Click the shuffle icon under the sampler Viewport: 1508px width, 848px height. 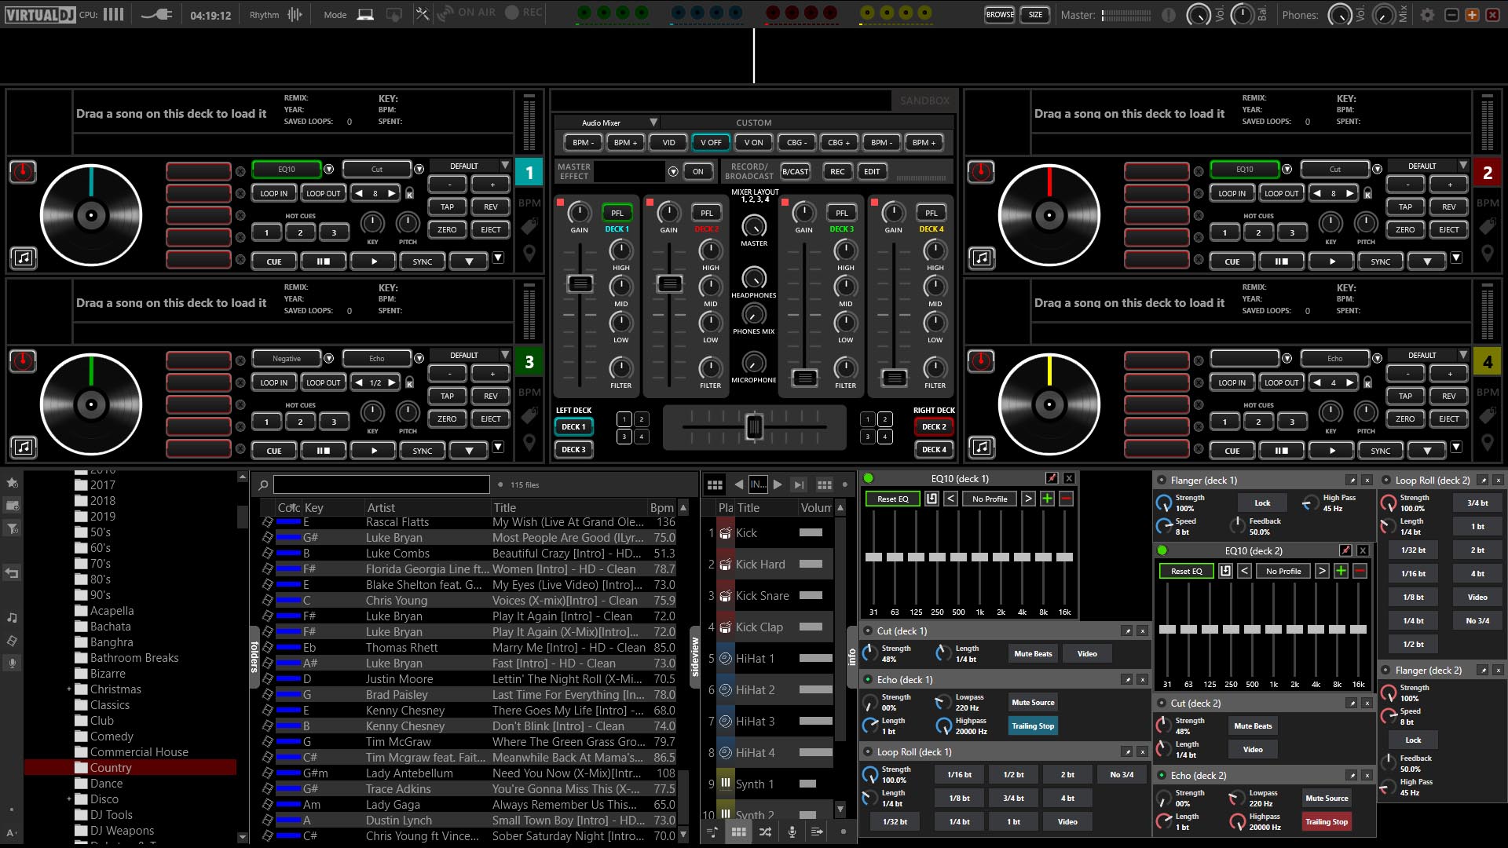coord(765,832)
